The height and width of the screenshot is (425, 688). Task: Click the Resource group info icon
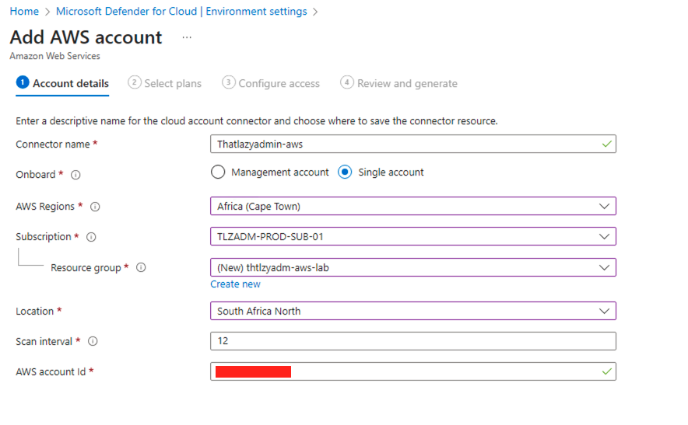141,267
